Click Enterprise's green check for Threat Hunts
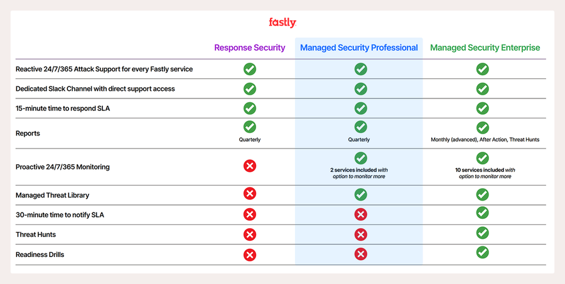Screen dimensions: 565x284 click(482, 233)
